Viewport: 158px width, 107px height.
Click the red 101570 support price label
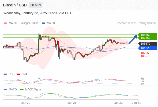click(145, 56)
